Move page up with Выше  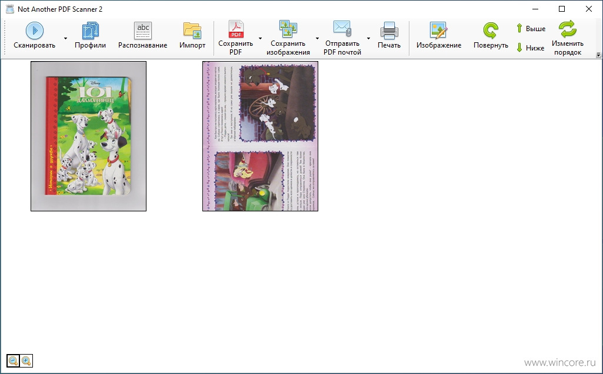pos(531,28)
